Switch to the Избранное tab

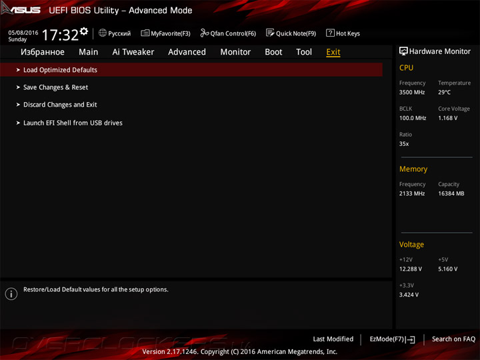pos(43,52)
